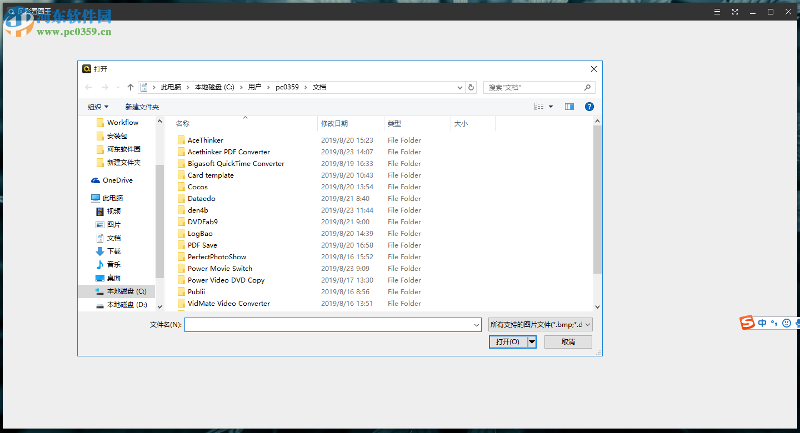Image resolution: width=800 pixels, height=433 pixels.
Task: Click 此电脑 in the address breadcrumb
Action: [x=171, y=87]
